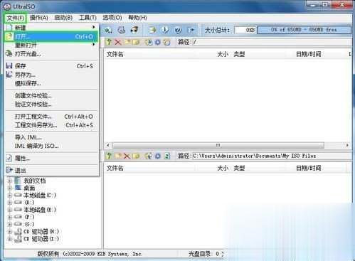
Task: Click the icon beside 属性
Action: pyautogui.click(x=9, y=158)
